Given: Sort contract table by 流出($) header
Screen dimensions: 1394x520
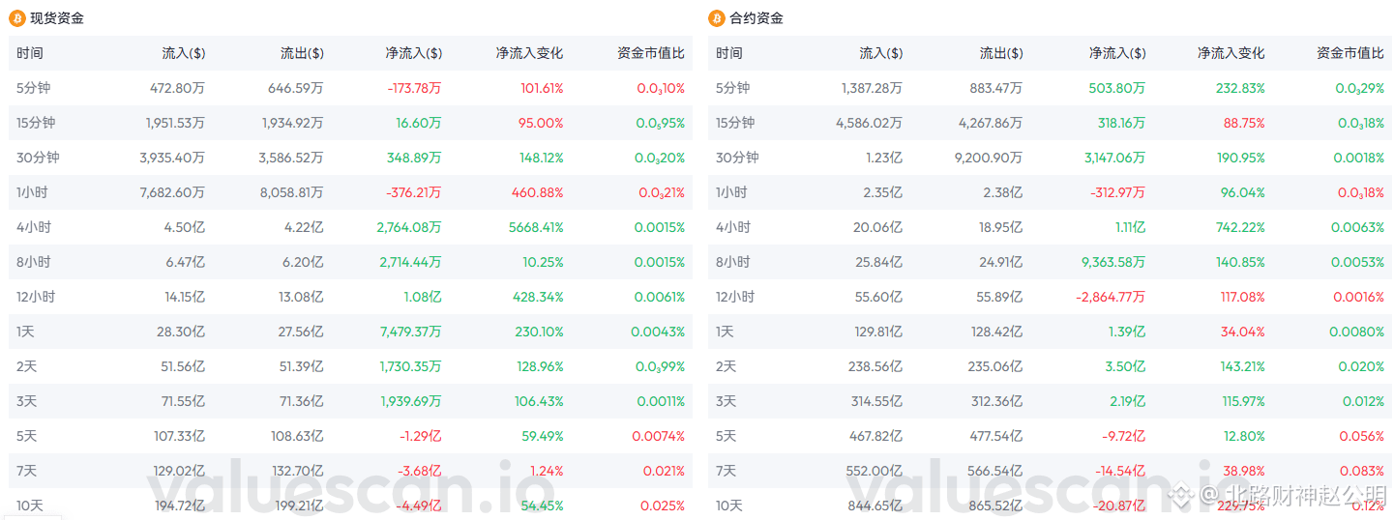Looking at the screenshot, I should (x=1001, y=53).
